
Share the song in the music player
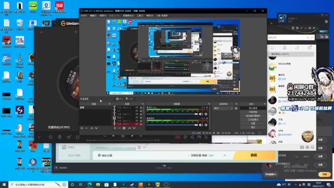point(78,137)
